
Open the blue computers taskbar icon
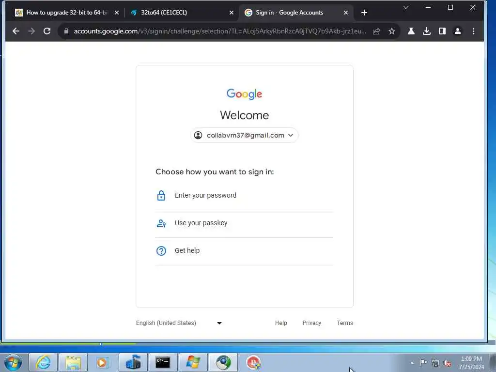coord(133,362)
